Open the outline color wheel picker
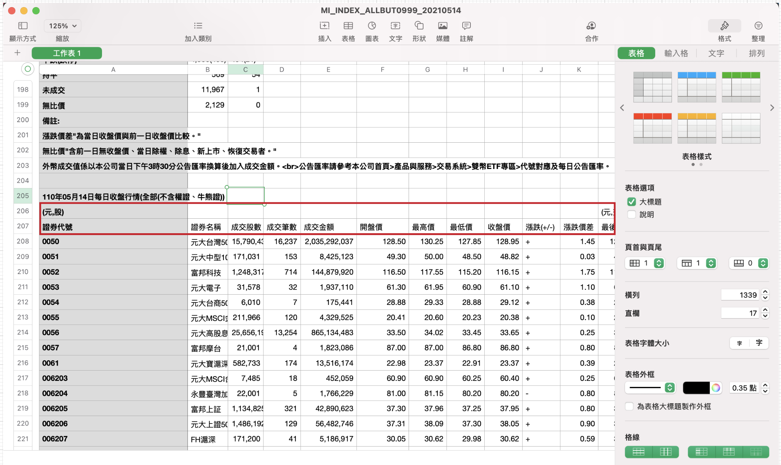This screenshot has height=465, width=781. pyautogui.click(x=716, y=388)
